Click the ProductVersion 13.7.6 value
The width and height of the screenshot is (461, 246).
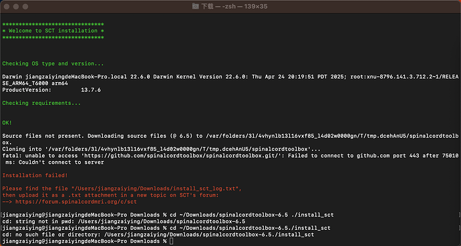click(x=91, y=90)
